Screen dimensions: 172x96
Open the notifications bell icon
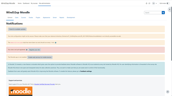pos(146,3)
